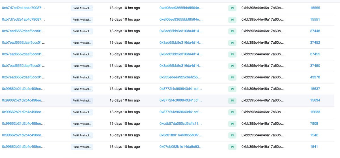Open token ID 37448 link
The height and width of the screenshot is (158, 340).
coord(315,31)
